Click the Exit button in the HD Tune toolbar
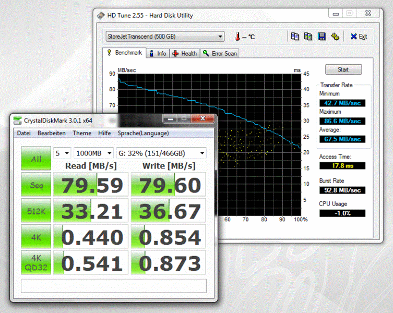The height and width of the screenshot is (313, 393). pyautogui.click(x=359, y=37)
